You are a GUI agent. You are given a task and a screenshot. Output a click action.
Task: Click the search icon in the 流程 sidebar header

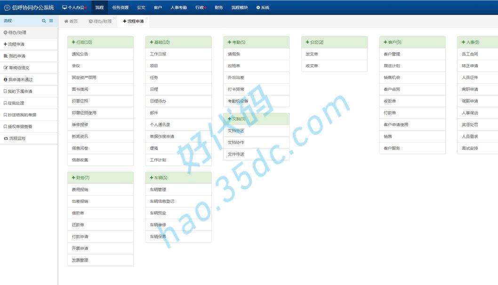click(x=44, y=21)
